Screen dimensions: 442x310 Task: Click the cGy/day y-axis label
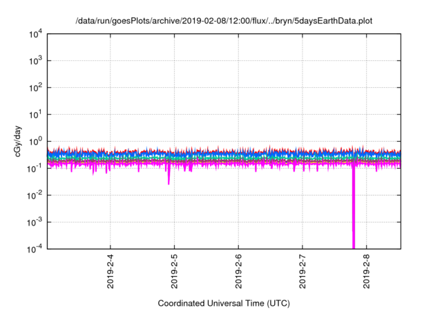18,141
